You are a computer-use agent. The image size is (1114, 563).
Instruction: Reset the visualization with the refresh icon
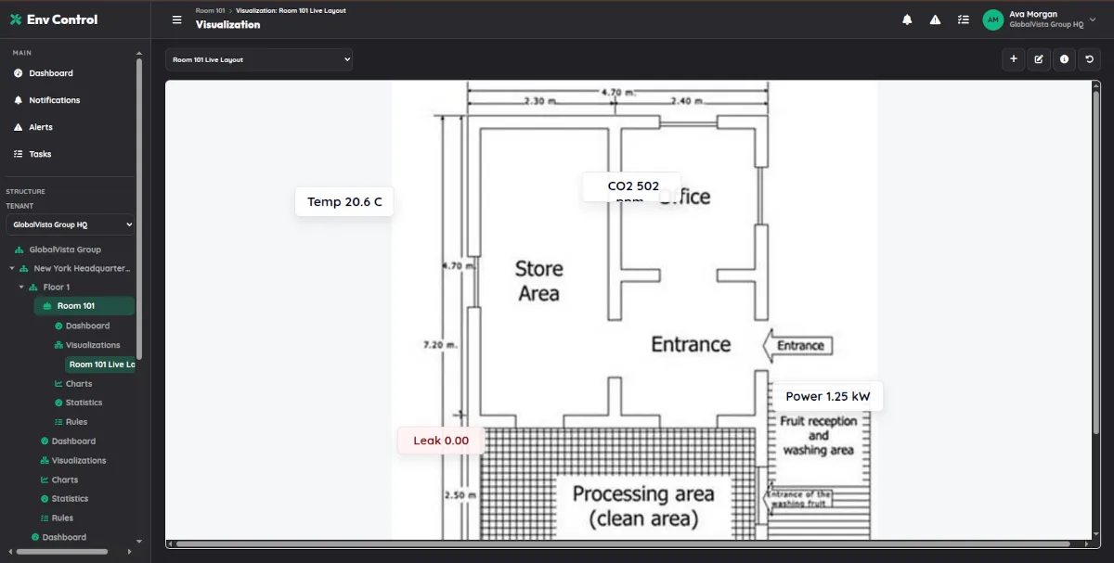click(x=1090, y=59)
